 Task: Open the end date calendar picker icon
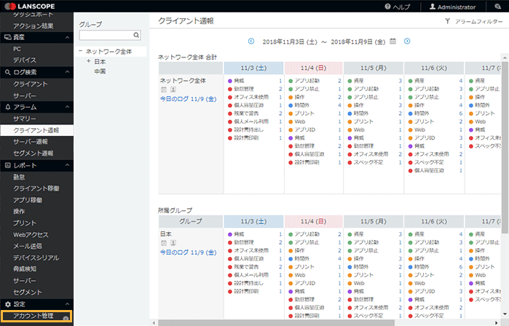pyautogui.click(x=393, y=41)
